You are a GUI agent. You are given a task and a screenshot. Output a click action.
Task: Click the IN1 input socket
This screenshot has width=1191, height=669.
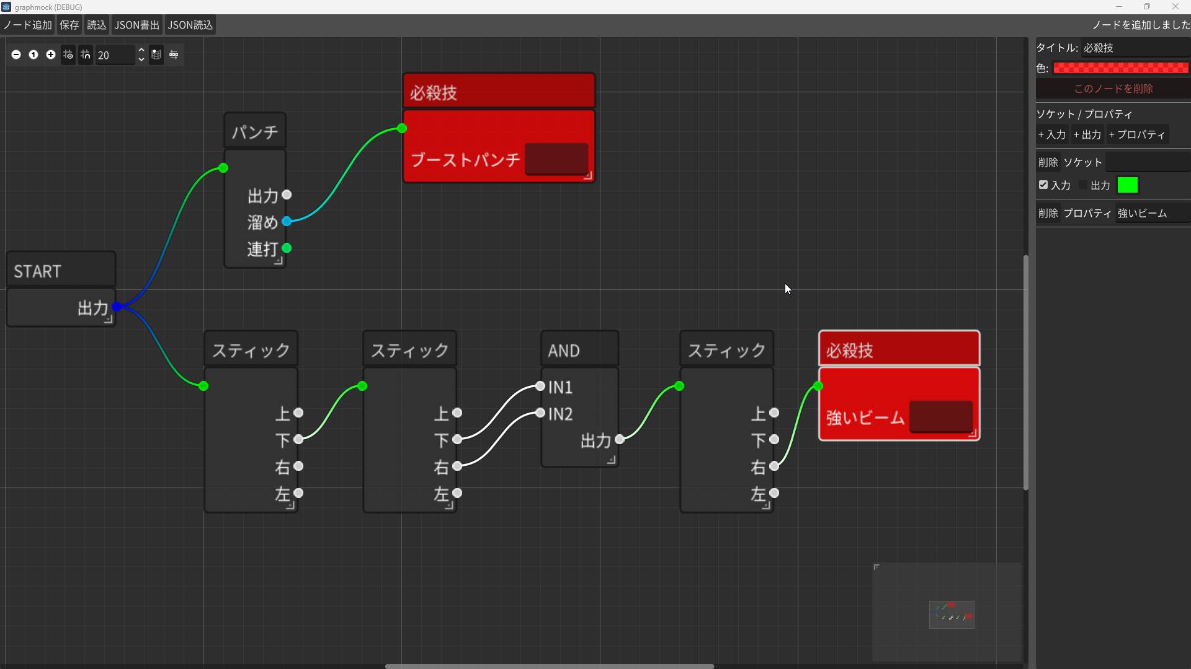tap(540, 387)
